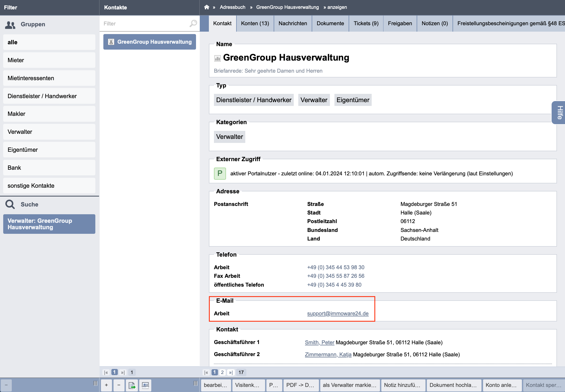
Task: Open the Dokumente tab
Action: point(330,24)
